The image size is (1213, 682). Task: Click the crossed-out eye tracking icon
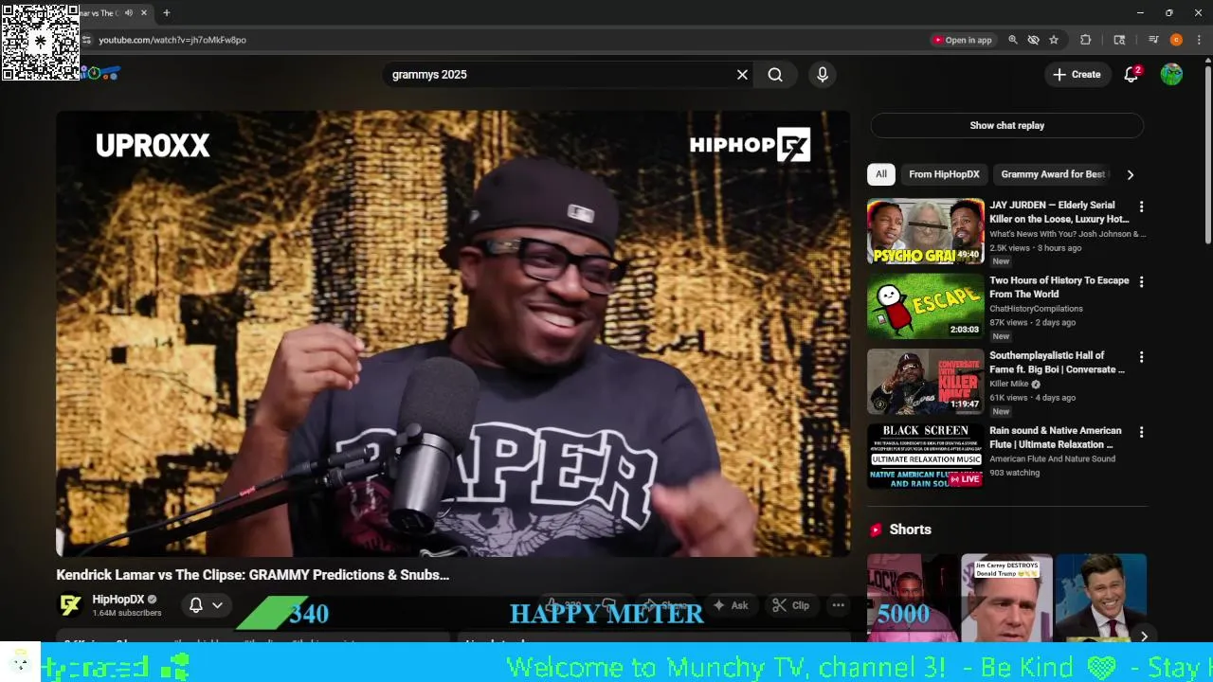(x=1034, y=40)
